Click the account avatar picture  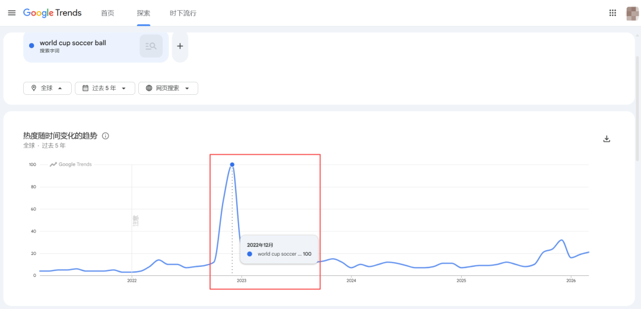tap(632, 13)
